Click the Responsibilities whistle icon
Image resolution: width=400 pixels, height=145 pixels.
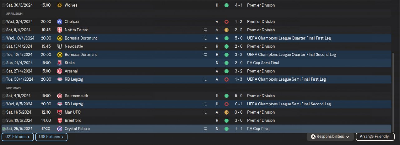[313, 137]
